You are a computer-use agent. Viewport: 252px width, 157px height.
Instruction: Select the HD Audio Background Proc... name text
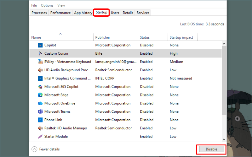67,70
